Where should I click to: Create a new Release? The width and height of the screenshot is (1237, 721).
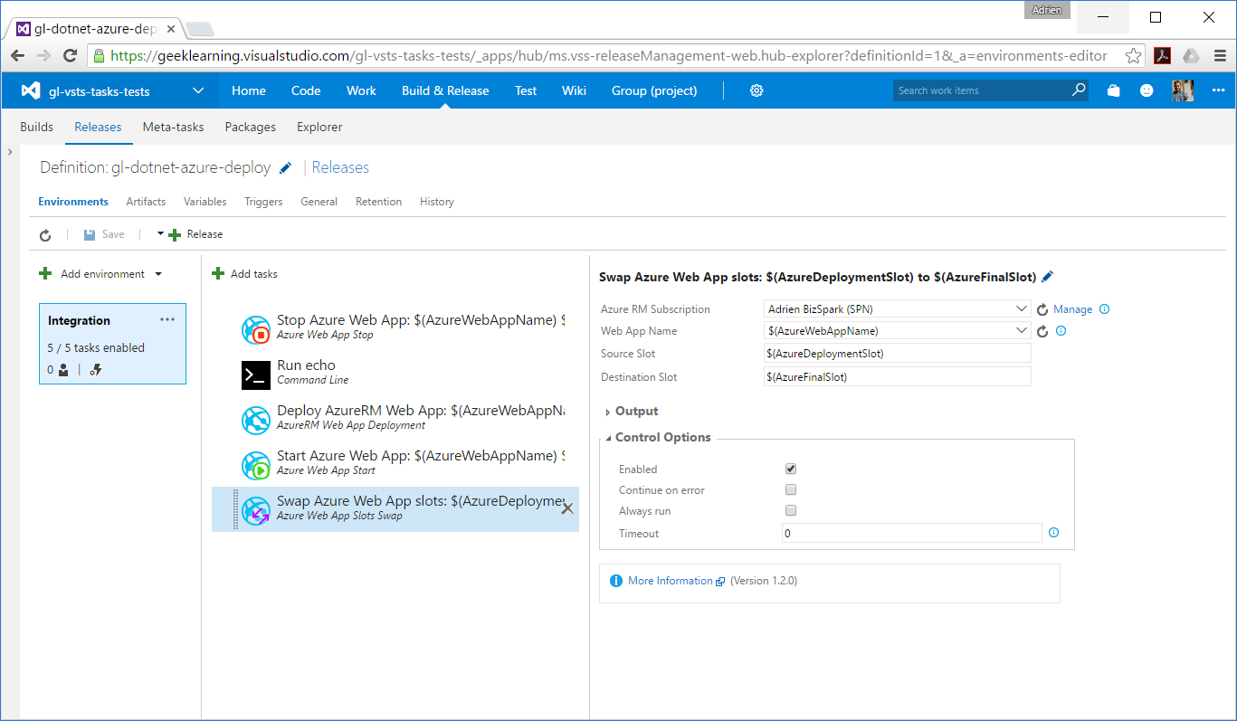(196, 234)
